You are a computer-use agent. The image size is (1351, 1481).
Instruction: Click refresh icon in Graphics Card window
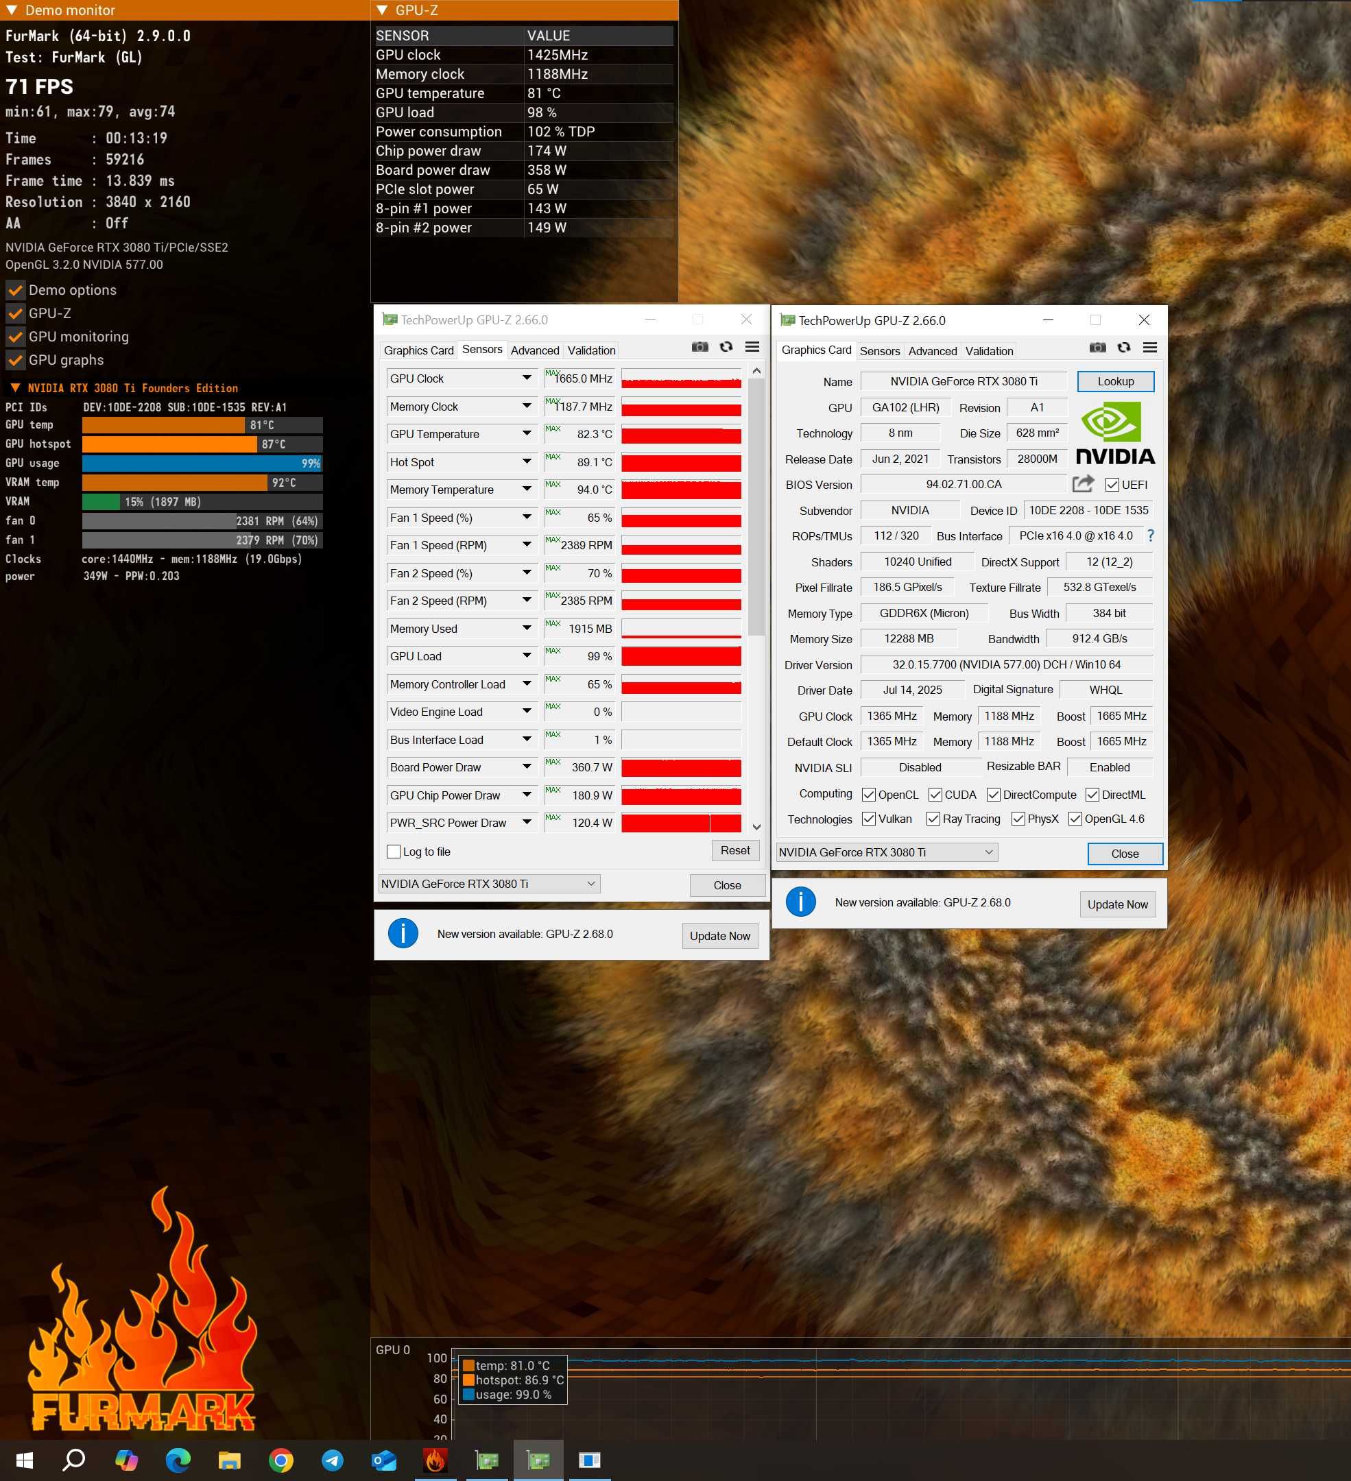(x=1124, y=348)
